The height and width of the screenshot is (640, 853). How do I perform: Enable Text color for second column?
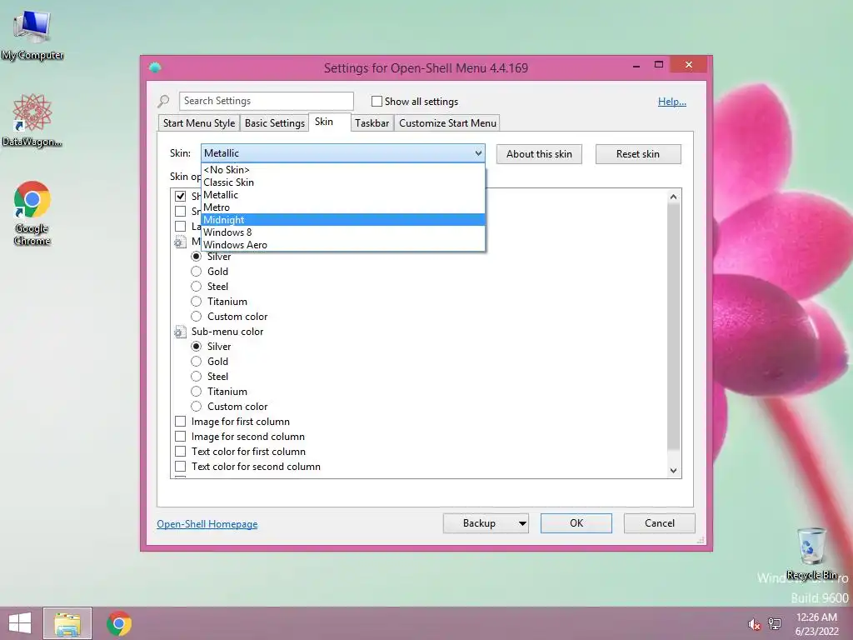tap(180, 467)
